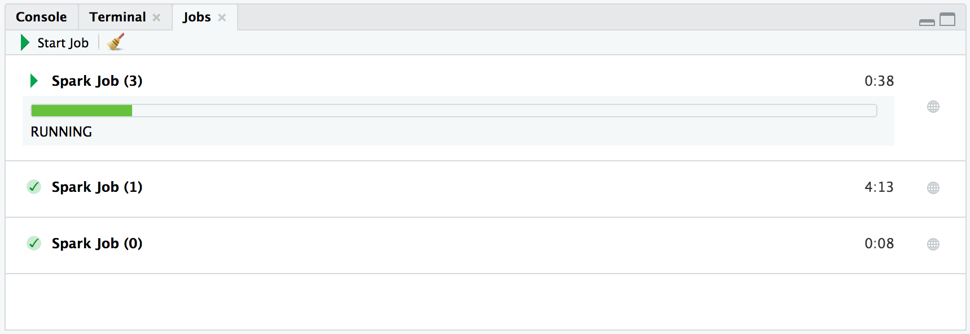This screenshot has height=334, width=970.
Task: Clear finished jobs with the broom icon
Action: [115, 42]
